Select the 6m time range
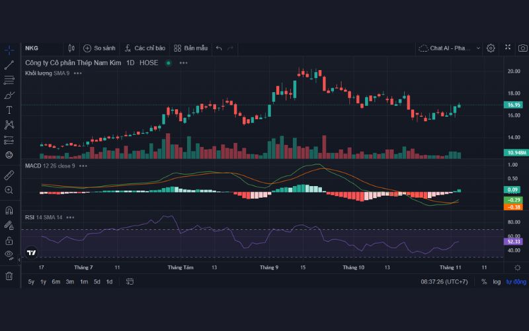This screenshot has height=331, width=529. click(x=56, y=281)
